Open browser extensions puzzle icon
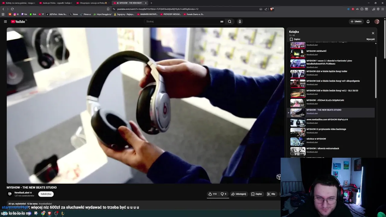Screen dimensions: 386x217 [x=362, y=9]
